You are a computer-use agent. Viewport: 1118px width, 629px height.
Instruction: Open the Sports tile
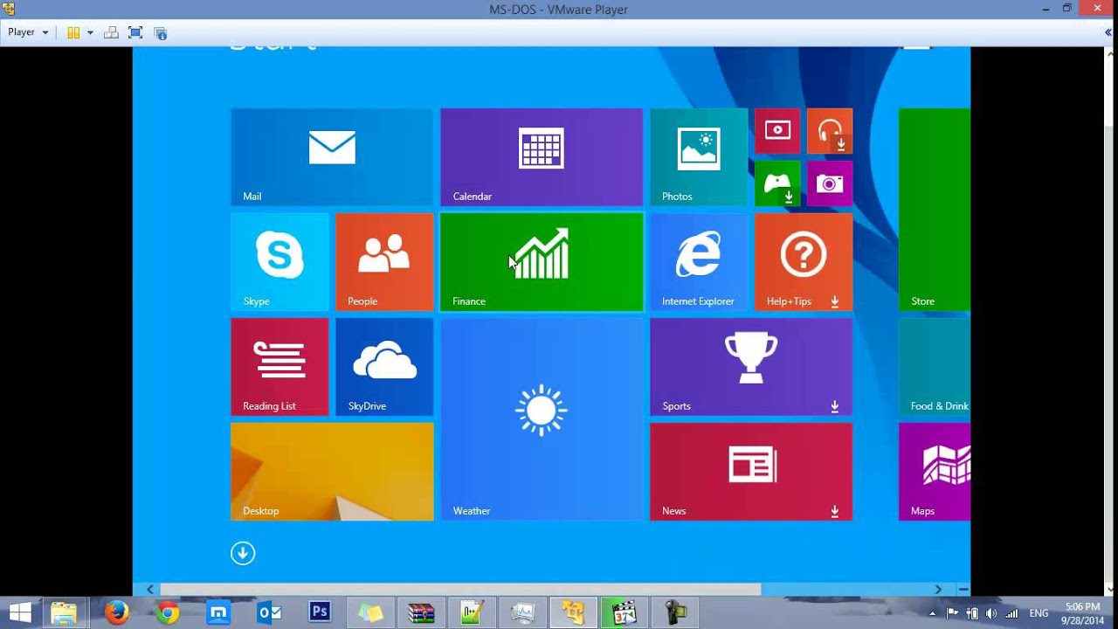click(x=751, y=367)
